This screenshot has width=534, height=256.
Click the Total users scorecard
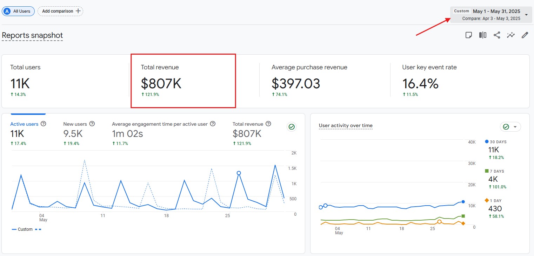[x=65, y=81]
